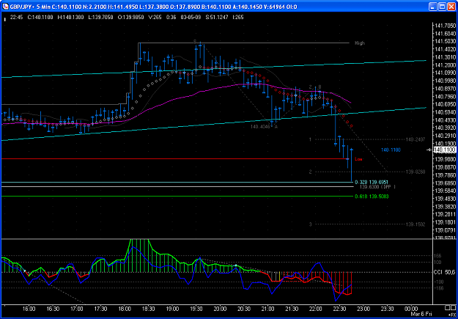Click the 16:00 time axis label

coord(29,309)
